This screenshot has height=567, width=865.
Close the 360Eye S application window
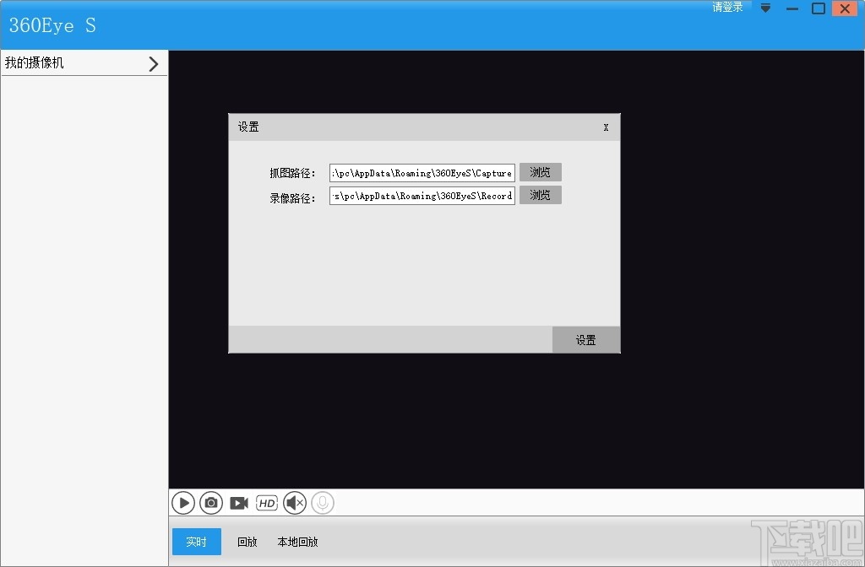[x=845, y=8]
